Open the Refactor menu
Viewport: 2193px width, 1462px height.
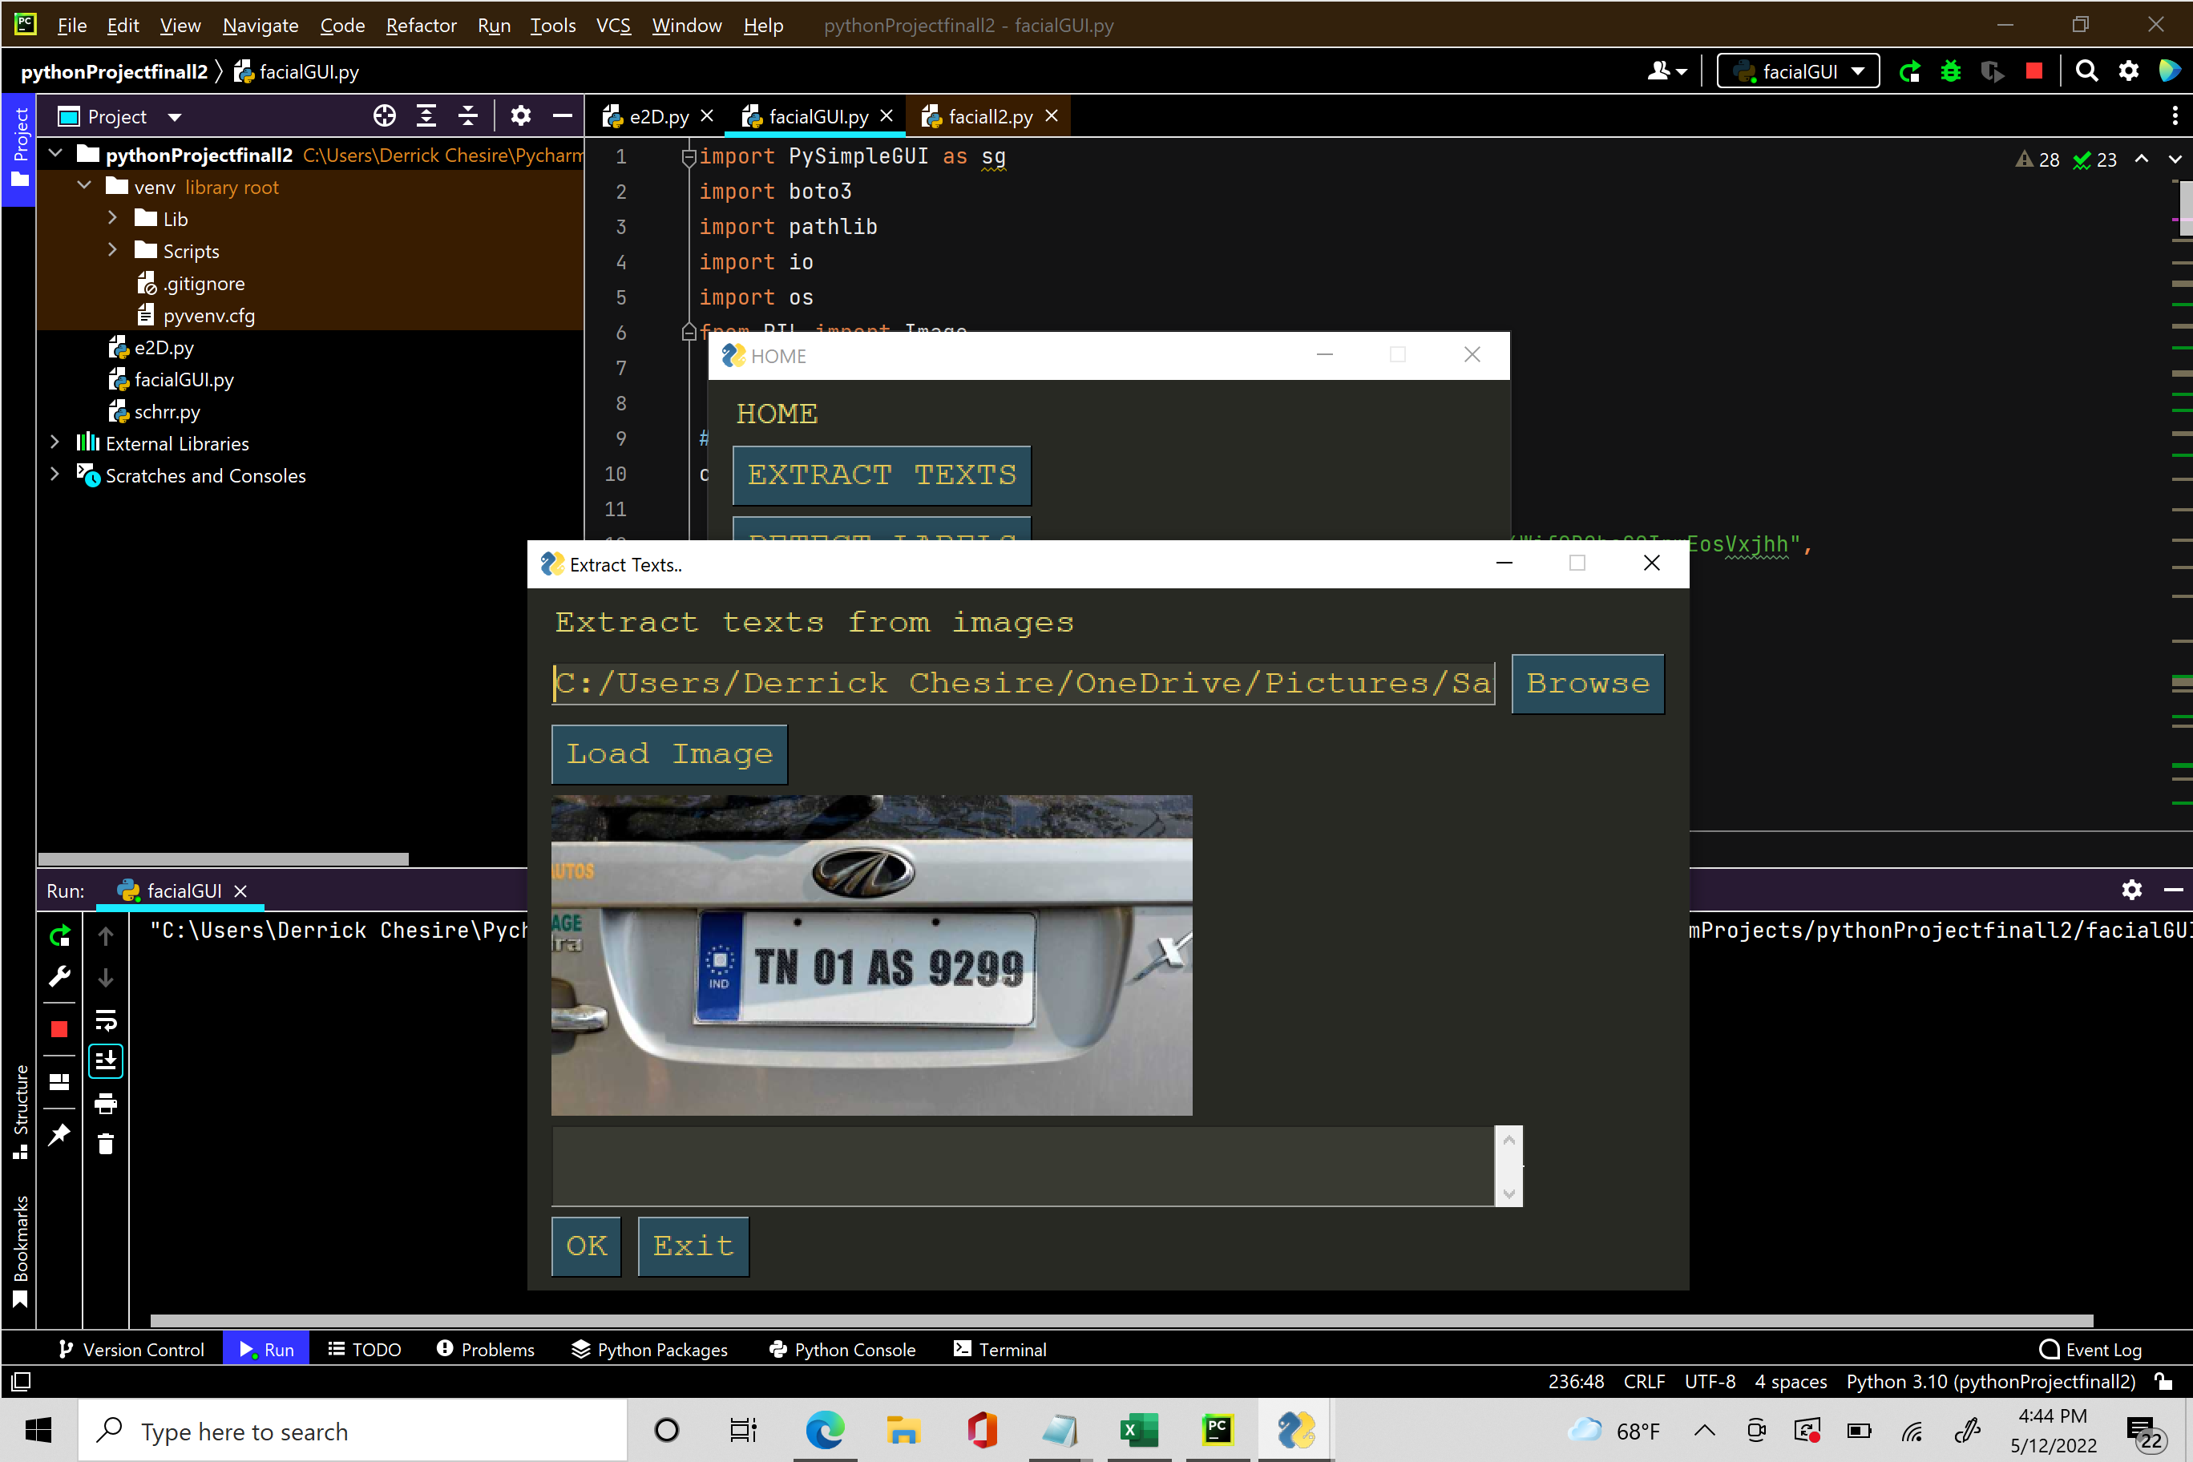pos(421,25)
